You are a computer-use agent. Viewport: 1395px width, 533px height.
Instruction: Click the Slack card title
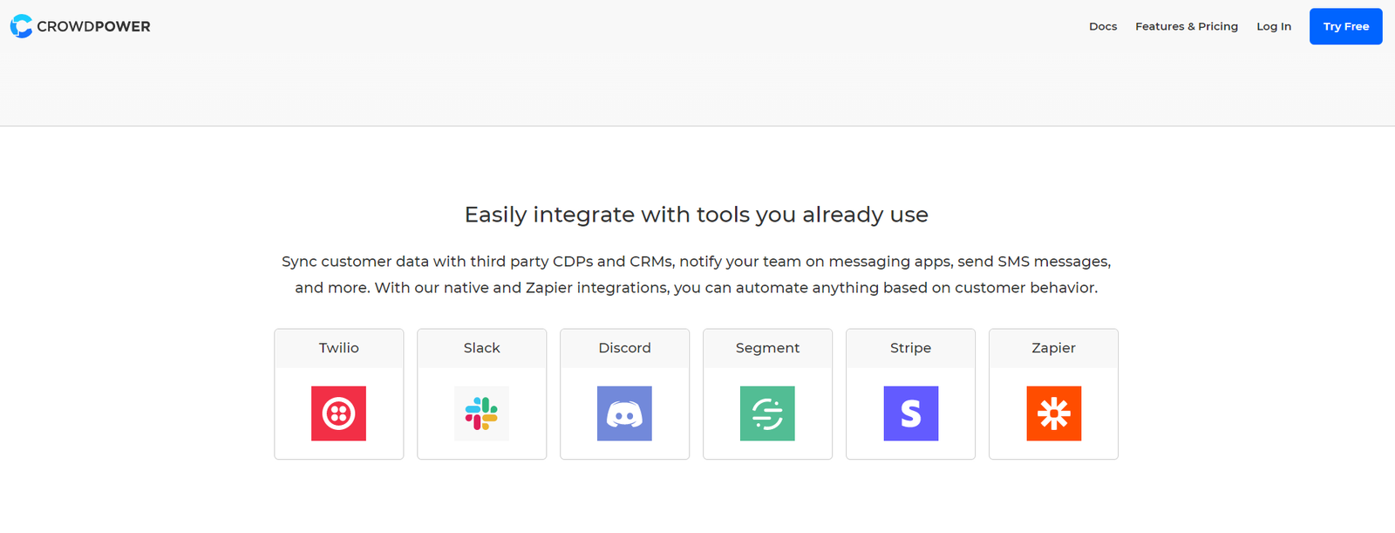[x=481, y=348]
